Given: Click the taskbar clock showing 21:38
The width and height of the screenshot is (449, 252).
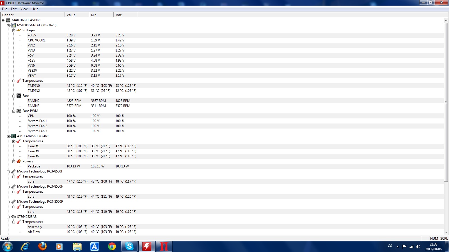Looking at the screenshot, I should (433, 247).
